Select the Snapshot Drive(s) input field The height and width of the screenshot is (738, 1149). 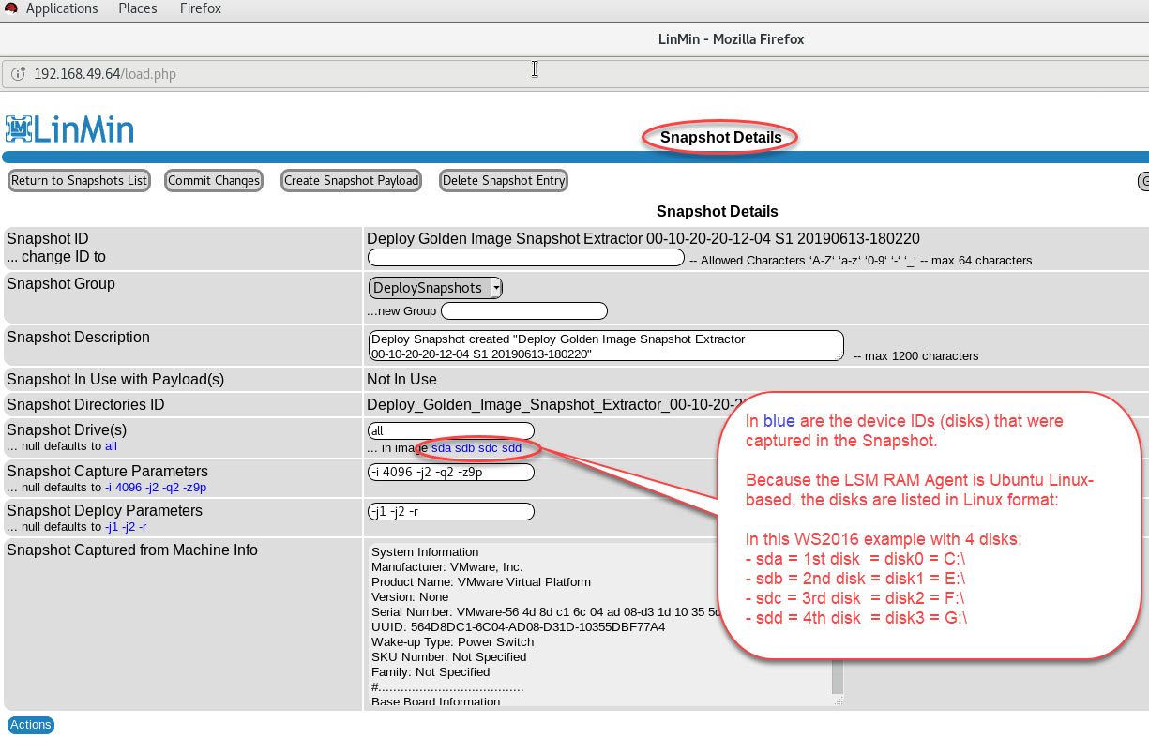pos(451,430)
